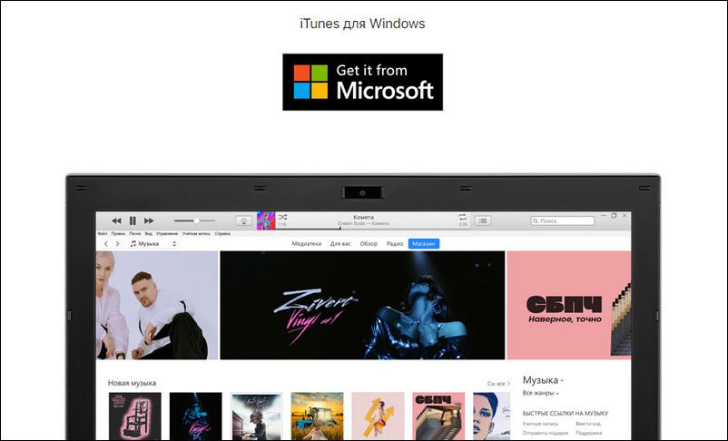Click the Поиск search field
This screenshot has width=728, height=441.
point(563,220)
